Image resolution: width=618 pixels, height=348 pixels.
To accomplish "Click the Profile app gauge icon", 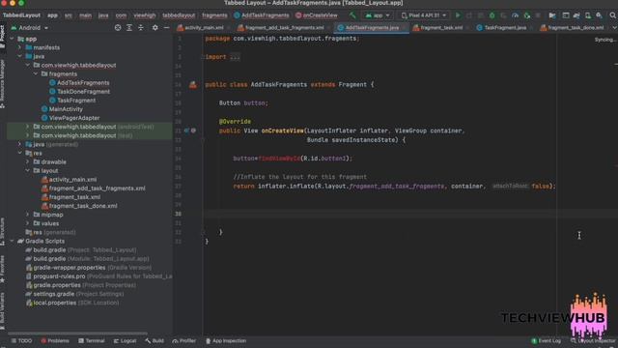I will [x=515, y=15].
